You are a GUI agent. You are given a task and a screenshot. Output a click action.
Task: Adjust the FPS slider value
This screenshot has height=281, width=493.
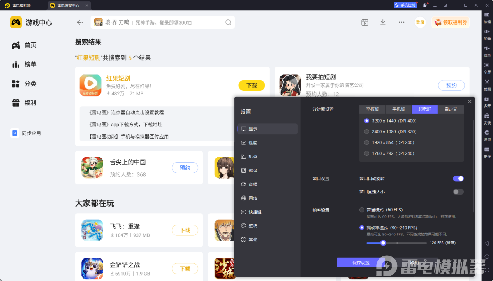coord(383,242)
